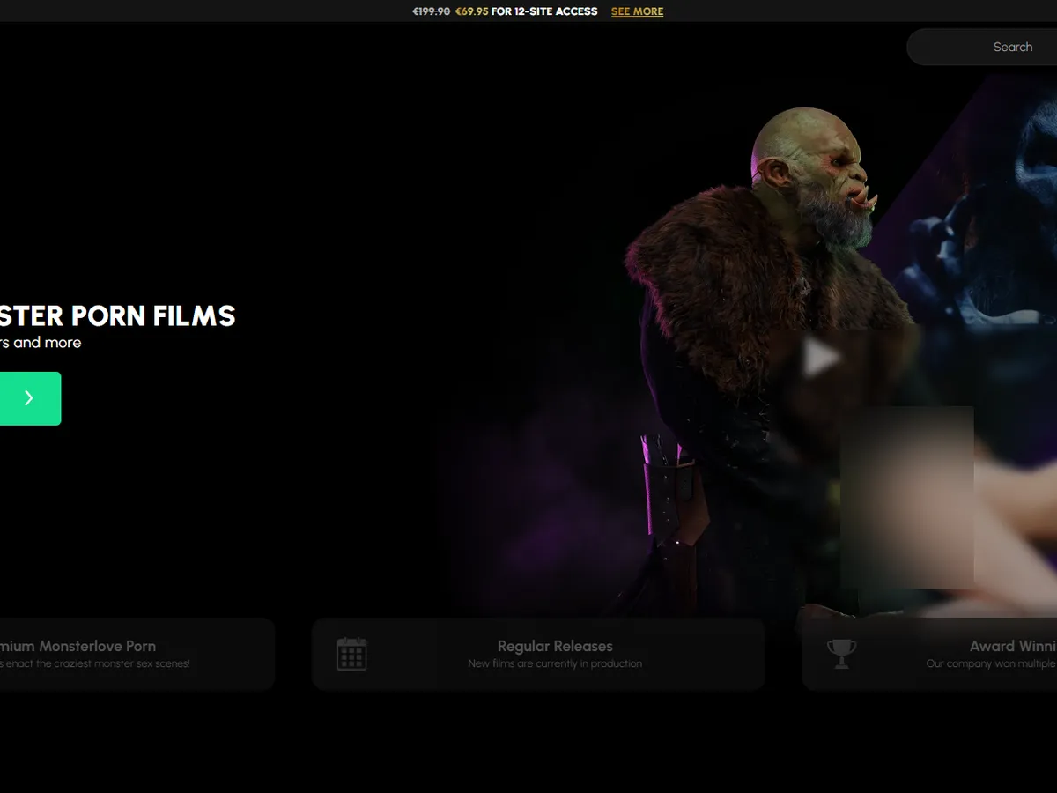Click the play button on the hero video
Viewport: 1057px width, 793px height.
tap(821, 358)
